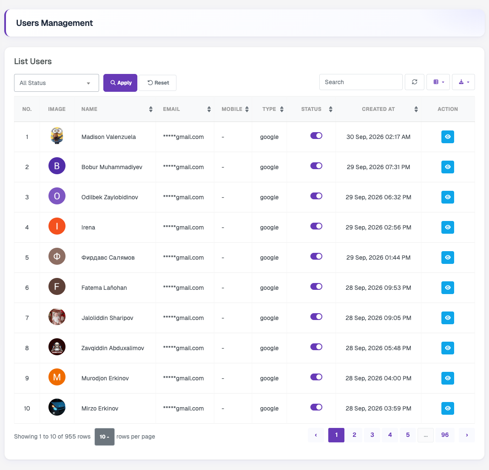Viewport: 489px width, 470px height.
Task: Focus the Search input field
Action: point(361,82)
